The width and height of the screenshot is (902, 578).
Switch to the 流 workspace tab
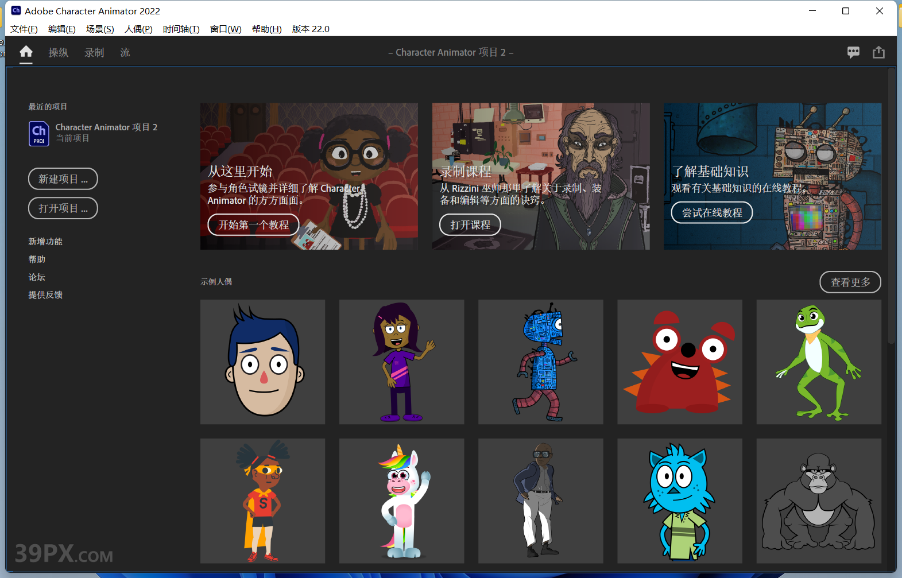click(125, 53)
